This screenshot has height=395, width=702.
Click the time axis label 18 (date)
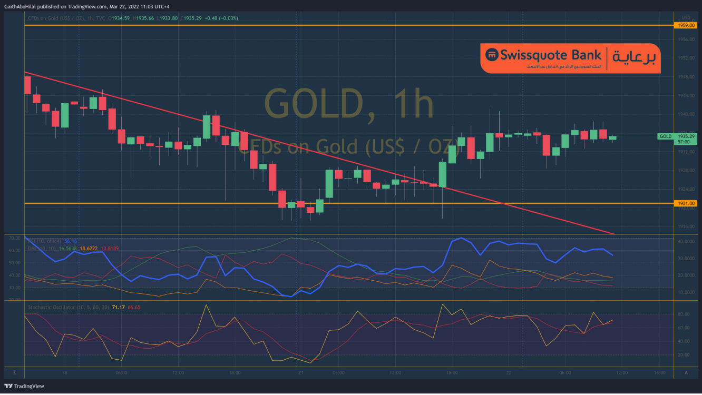pos(65,372)
